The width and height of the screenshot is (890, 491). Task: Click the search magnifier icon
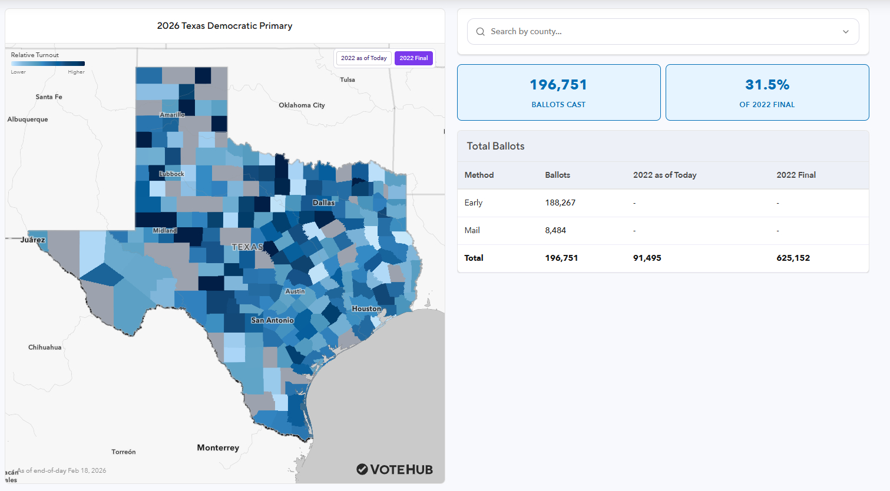[x=481, y=32]
